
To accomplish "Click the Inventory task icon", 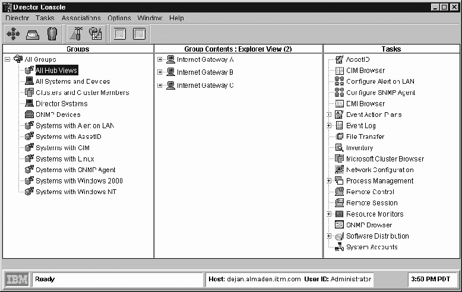I will tap(339, 148).
